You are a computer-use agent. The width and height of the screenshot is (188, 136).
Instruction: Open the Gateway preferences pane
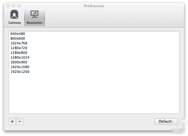15,18
